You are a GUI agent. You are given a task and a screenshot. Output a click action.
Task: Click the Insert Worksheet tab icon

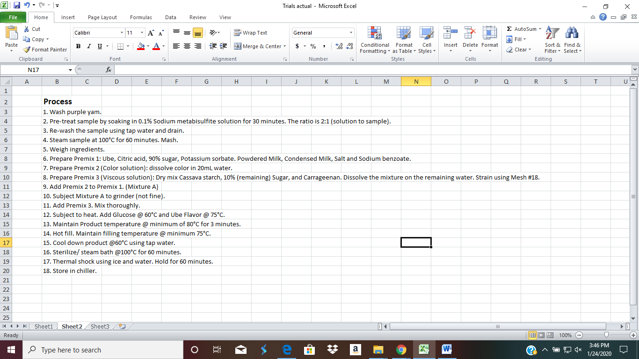[123, 327]
